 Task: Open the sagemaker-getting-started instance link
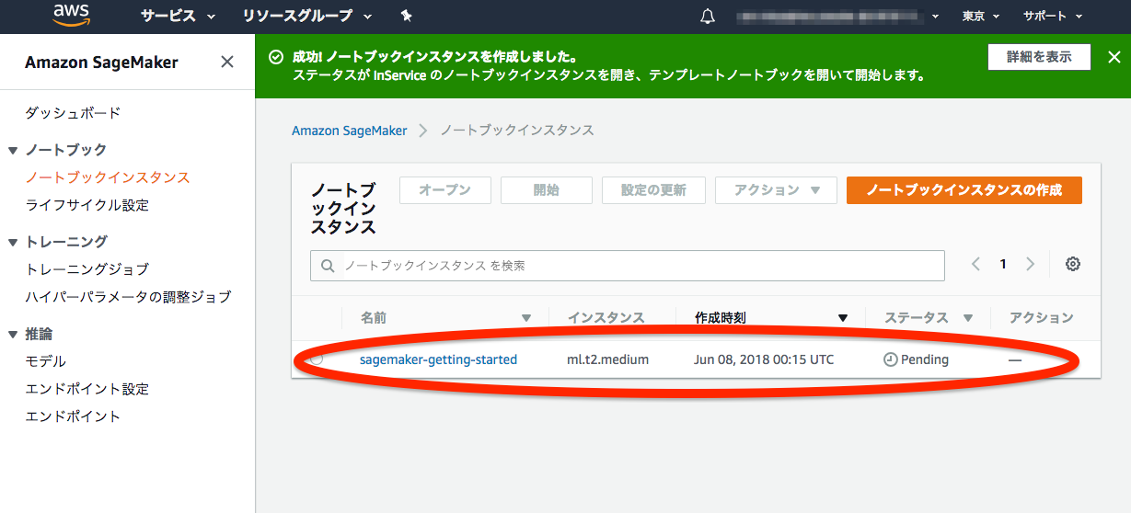(438, 359)
